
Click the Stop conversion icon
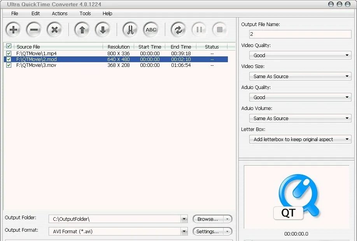[x=219, y=30]
